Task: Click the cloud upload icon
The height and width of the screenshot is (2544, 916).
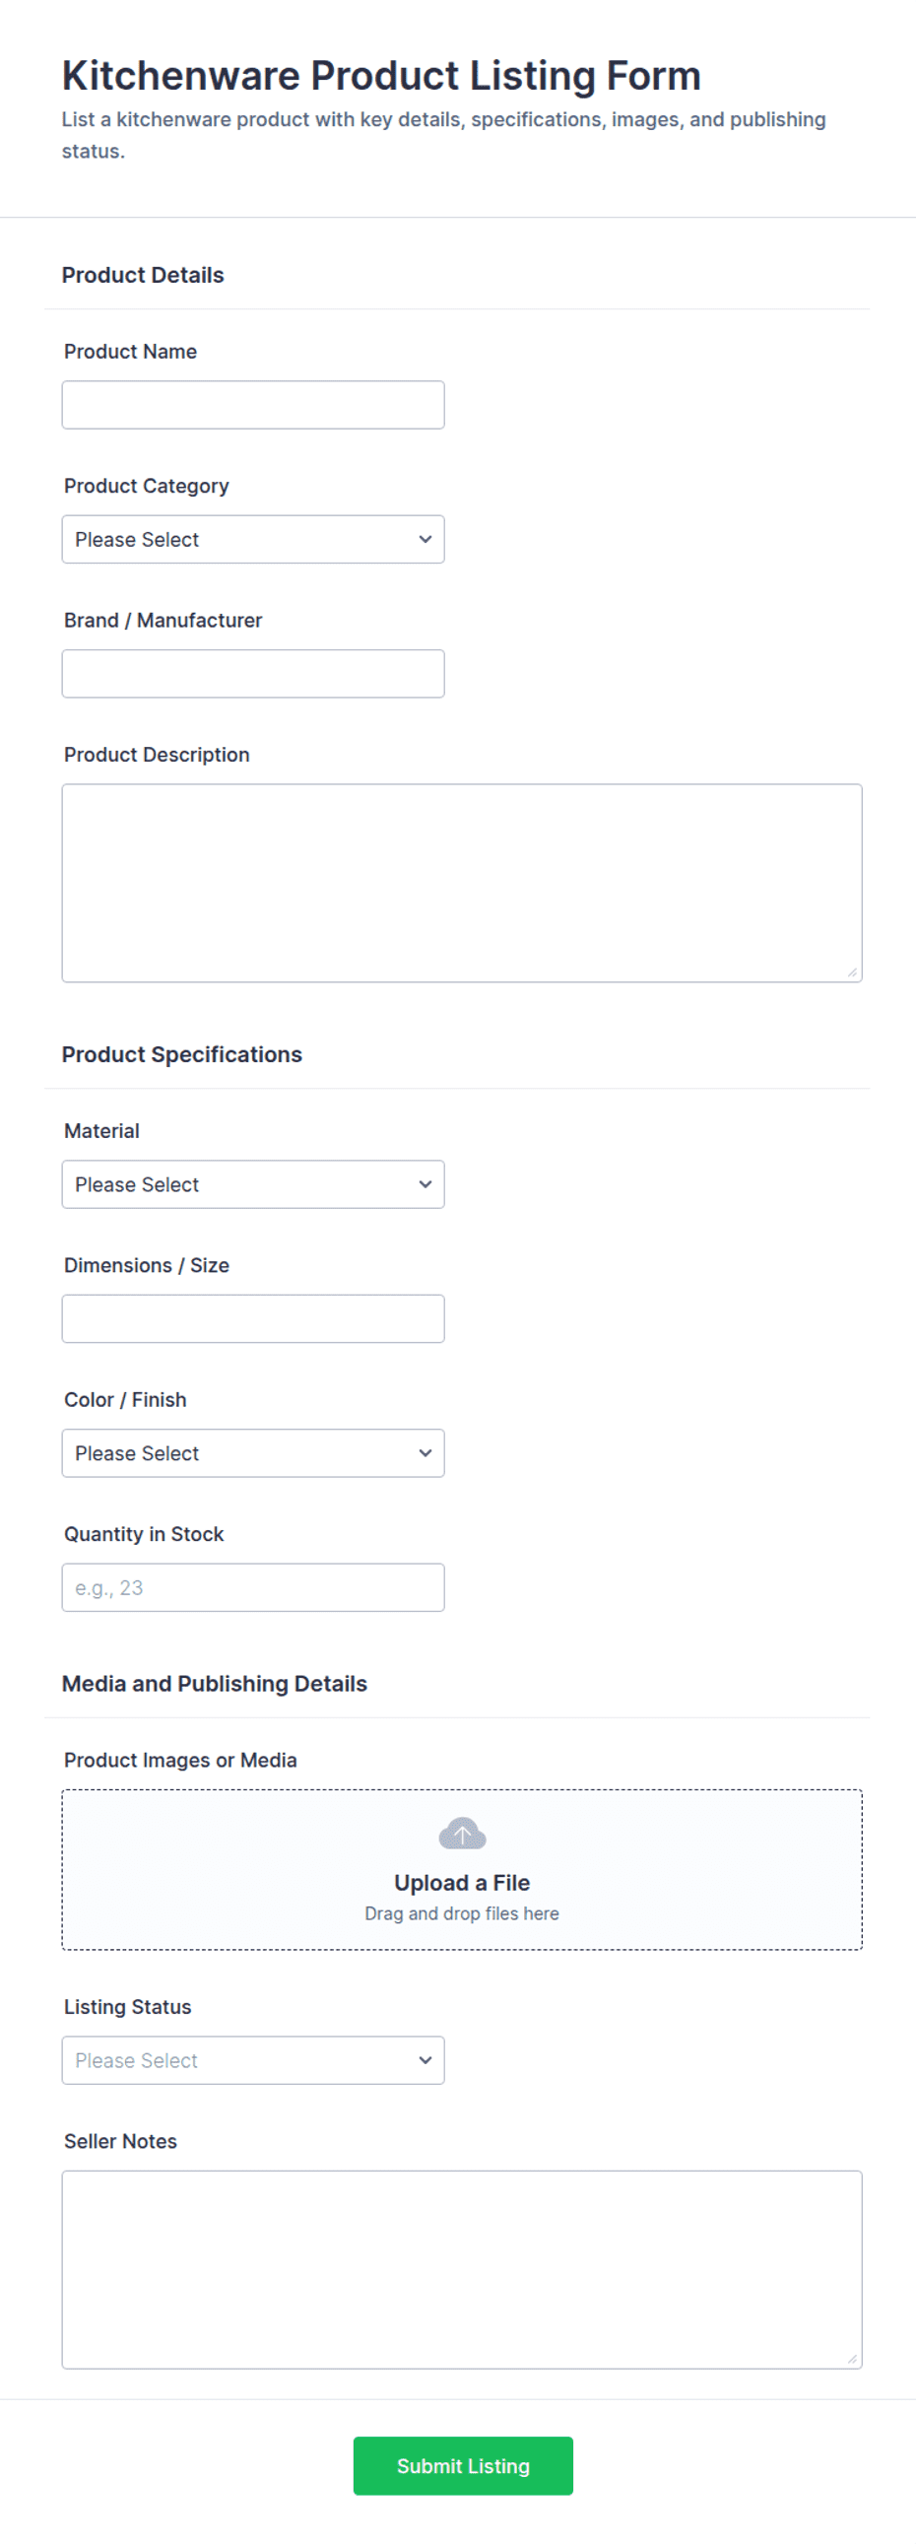Action: tap(462, 1834)
